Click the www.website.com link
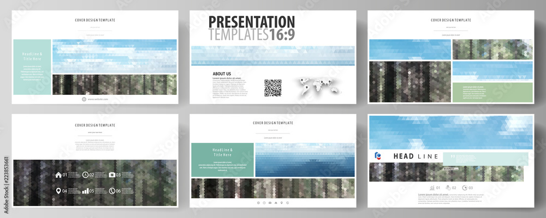Image resolution: width=546 pixels, height=218 pixels. click(x=98, y=99)
